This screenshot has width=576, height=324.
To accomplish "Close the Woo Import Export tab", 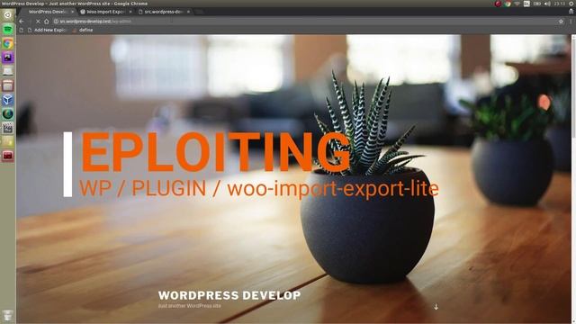I will 130,12.
